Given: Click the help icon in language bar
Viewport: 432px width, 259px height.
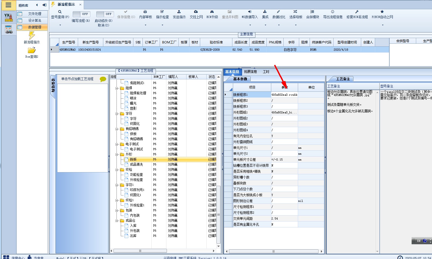Looking at the screenshot, I should [425, 241].
